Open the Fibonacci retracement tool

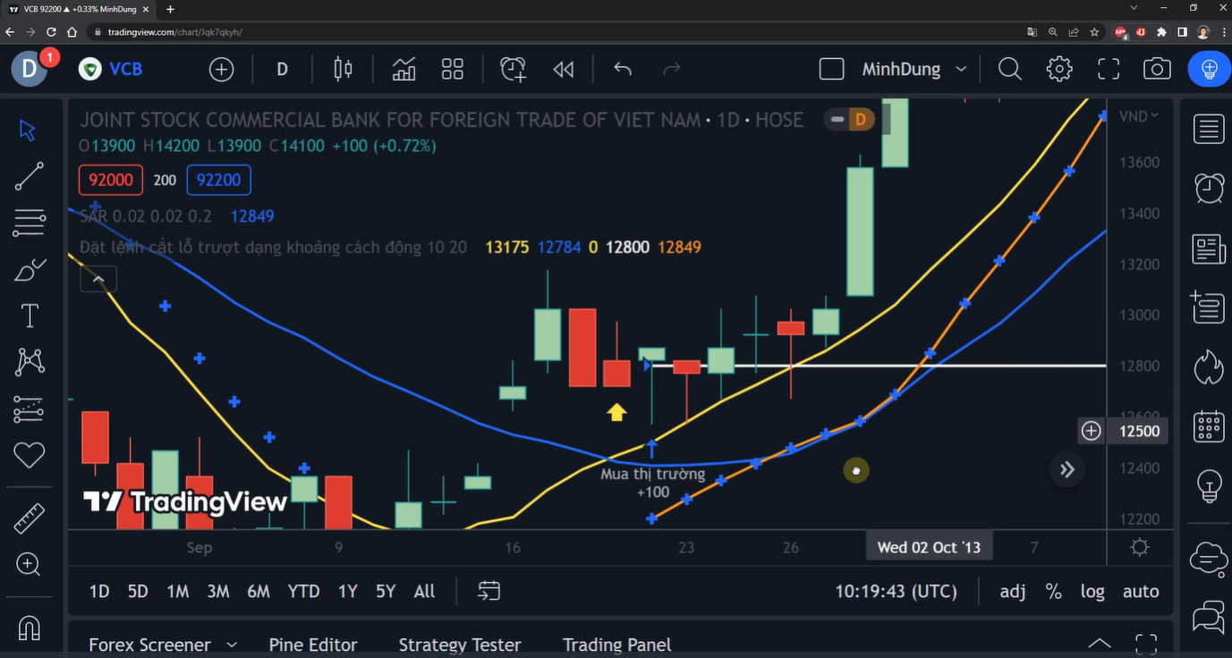29,223
